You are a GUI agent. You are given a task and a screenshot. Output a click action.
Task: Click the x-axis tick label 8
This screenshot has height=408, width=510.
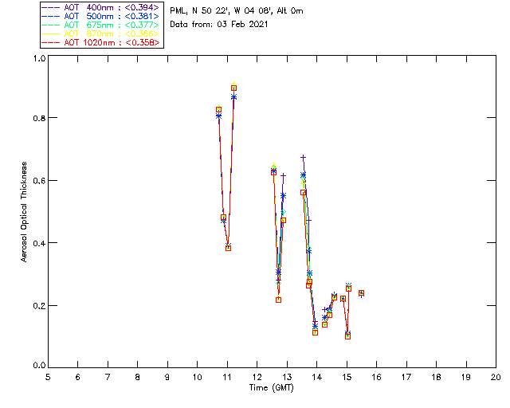point(138,377)
